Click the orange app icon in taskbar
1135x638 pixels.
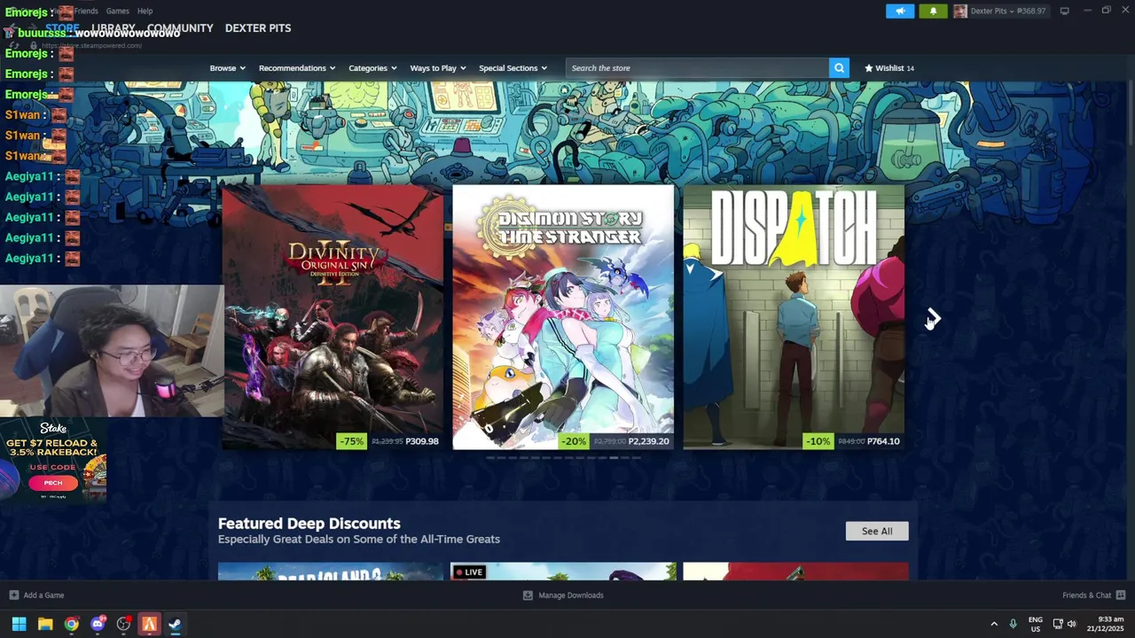tap(149, 624)
